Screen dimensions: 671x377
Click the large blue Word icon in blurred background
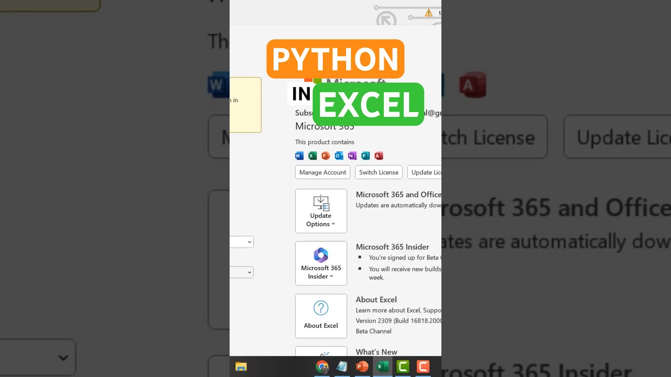click(219, 85)
